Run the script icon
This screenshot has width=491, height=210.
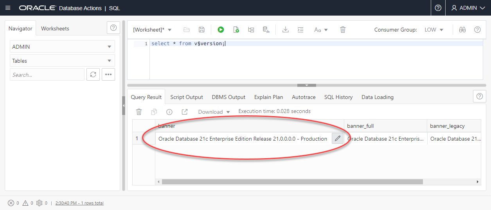coord(236,30)
